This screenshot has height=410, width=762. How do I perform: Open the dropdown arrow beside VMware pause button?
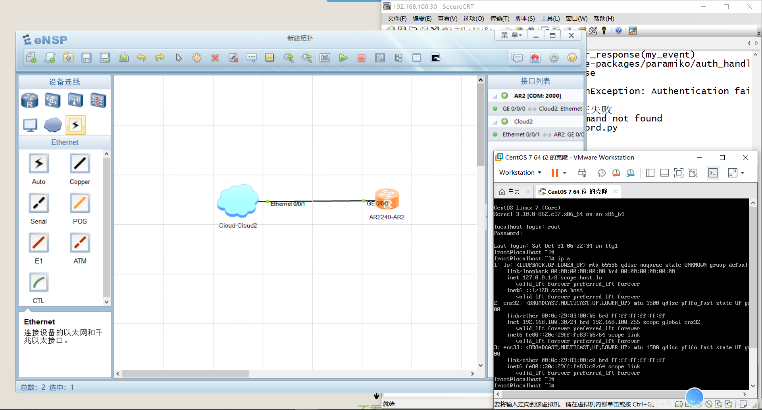point(565,173)
